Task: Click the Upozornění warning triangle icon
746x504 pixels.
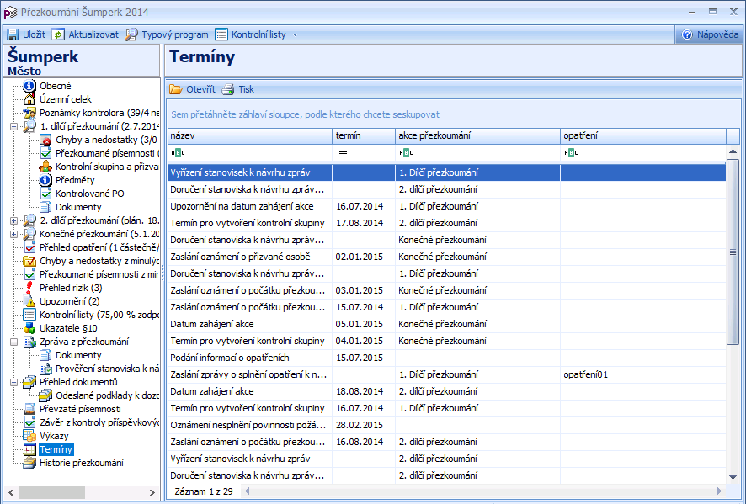Action: tap(29, 301)
